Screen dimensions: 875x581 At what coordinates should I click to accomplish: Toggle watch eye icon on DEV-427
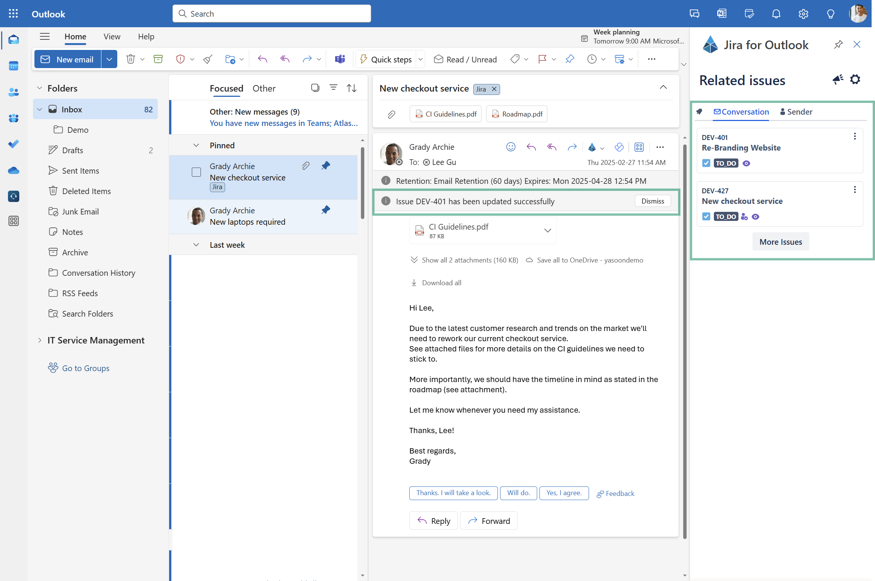click(755, 217)
